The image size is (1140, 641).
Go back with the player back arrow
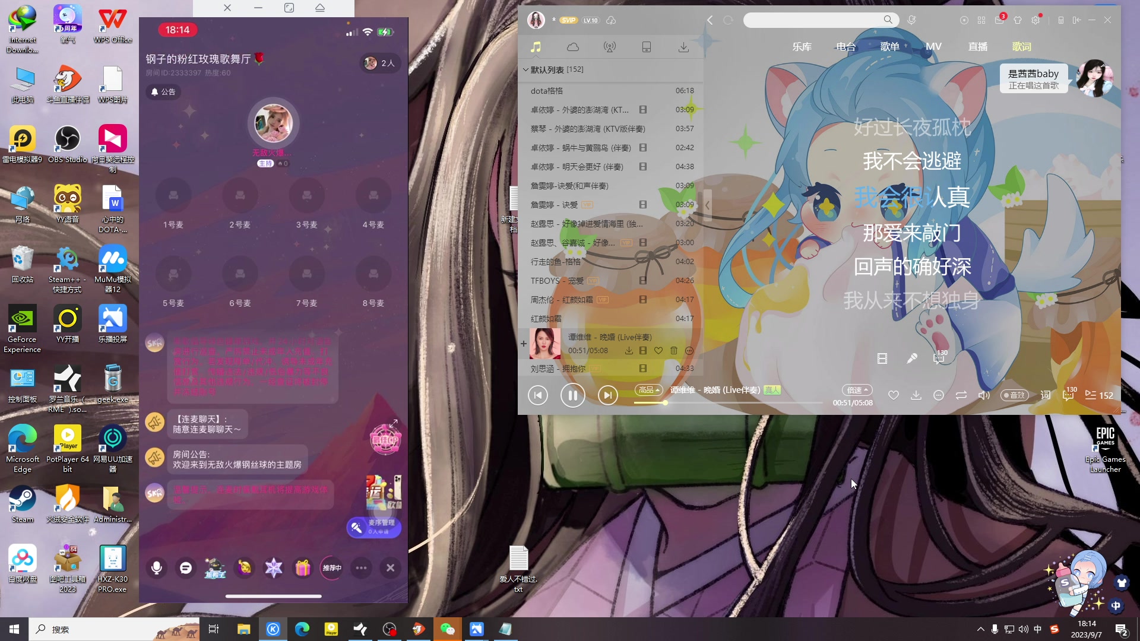(x=710, y=20)
